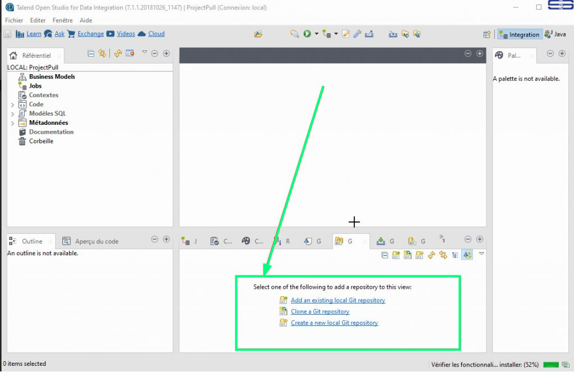Select the Jobs node in the repository tree
574x372 pixels.
(x=35, y=85)
